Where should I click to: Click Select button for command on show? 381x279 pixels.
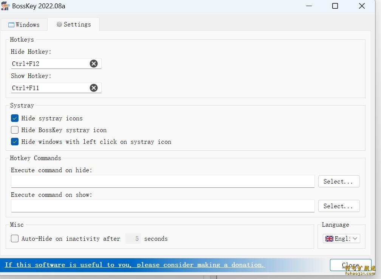[339, 206]
